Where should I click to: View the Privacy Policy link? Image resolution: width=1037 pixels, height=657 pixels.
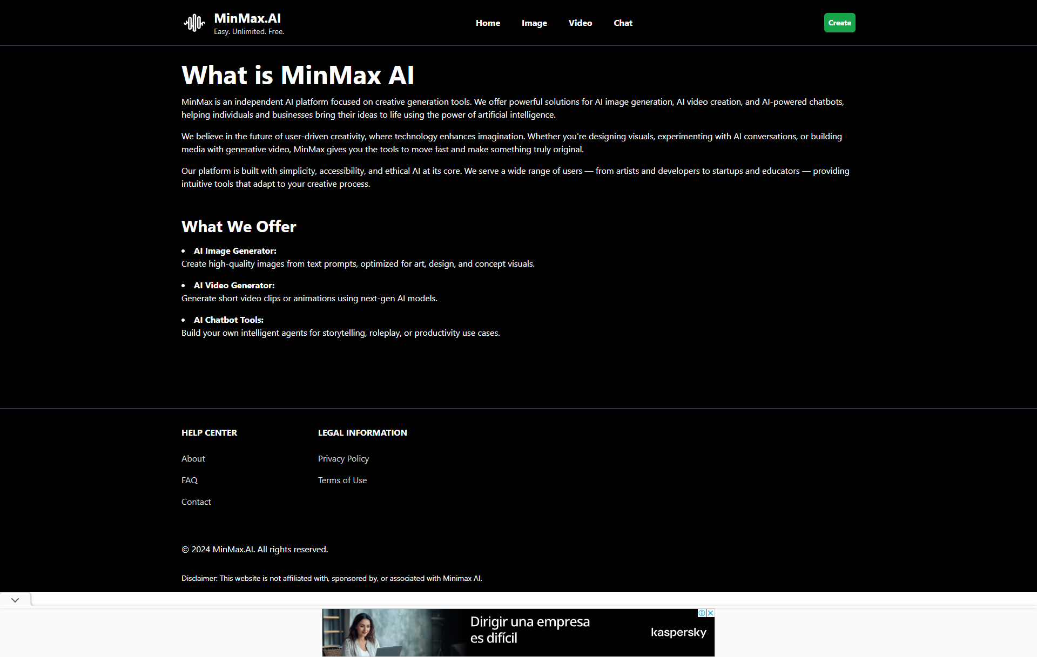[x=343, y=458]
